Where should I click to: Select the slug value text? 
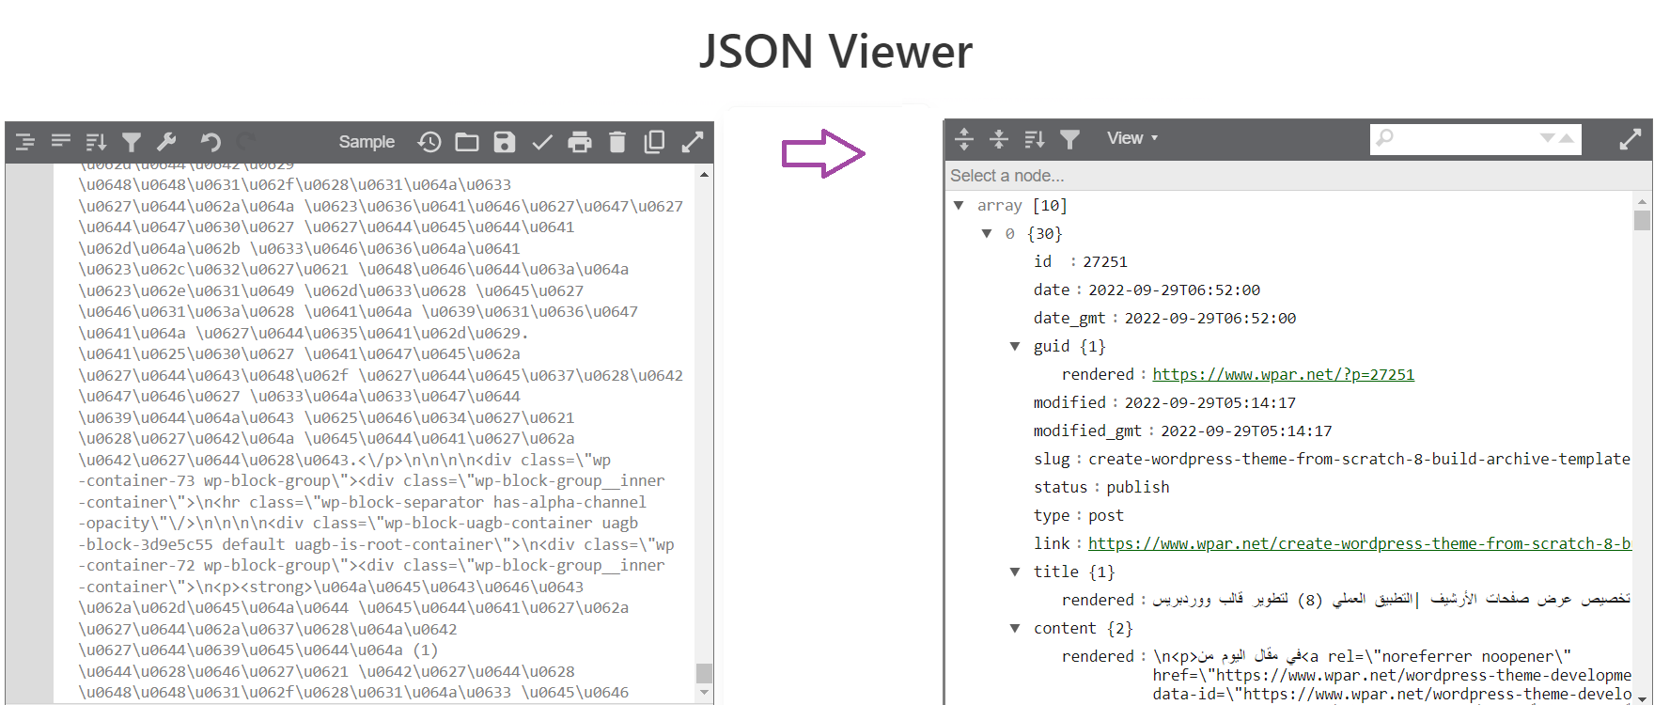[x=1359, y=459]
